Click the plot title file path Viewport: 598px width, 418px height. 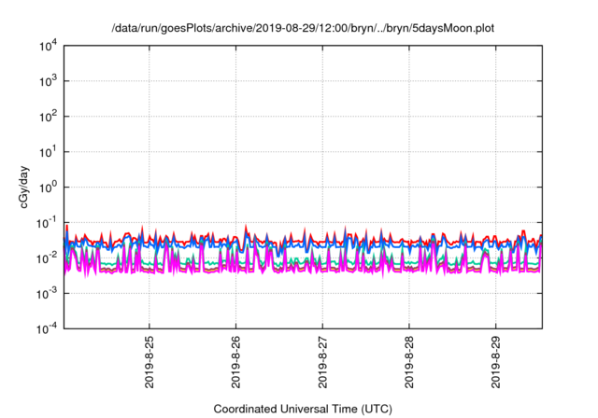pyautogui.click(x=301, y=29)
